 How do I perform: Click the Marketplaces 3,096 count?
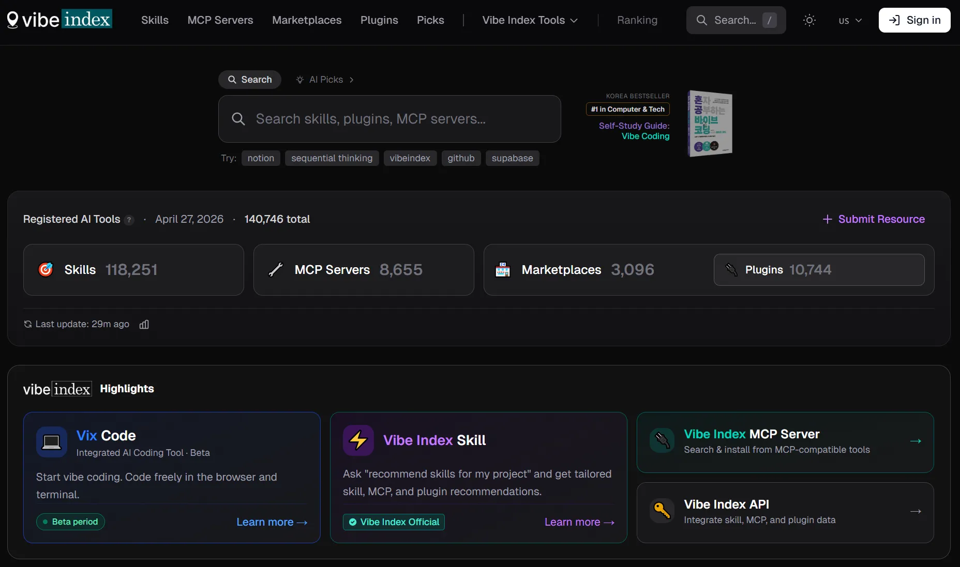pyautogui.click(x=633, y=270)
